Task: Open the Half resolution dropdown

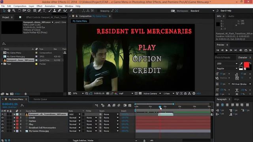Action: click(126, 93)
